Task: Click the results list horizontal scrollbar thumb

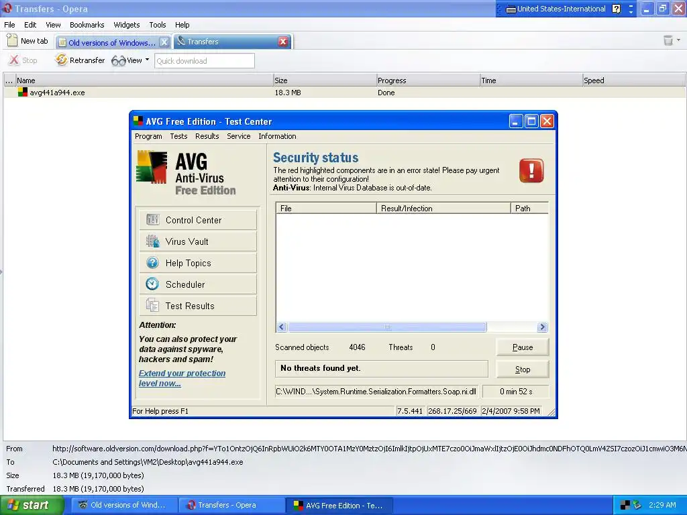Action: pos(387,327)
